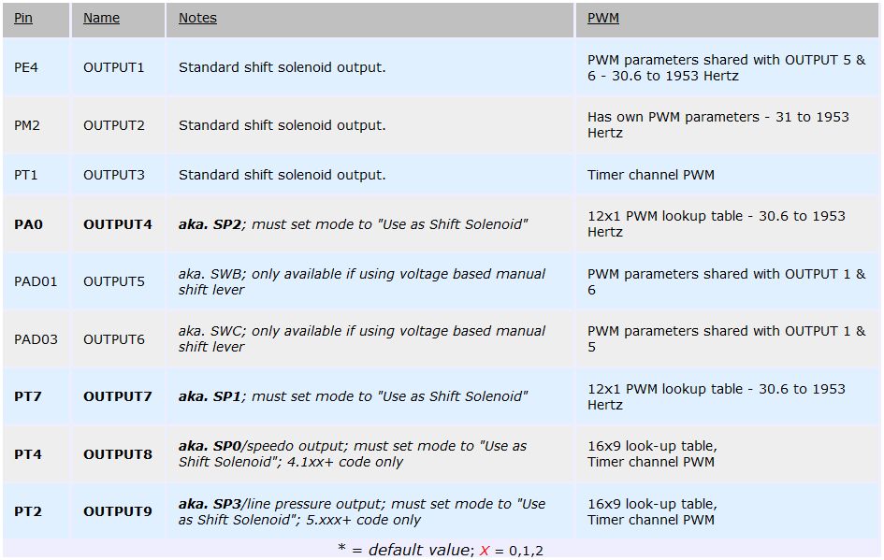Select the PE4 pin cell
This screenshot has height=560, width=884.
26,67
